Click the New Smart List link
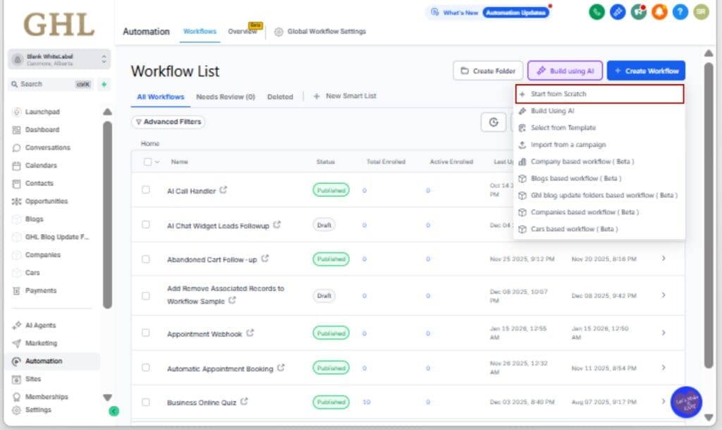The height and width of the screenshot is (430, 722). [345, 96]
